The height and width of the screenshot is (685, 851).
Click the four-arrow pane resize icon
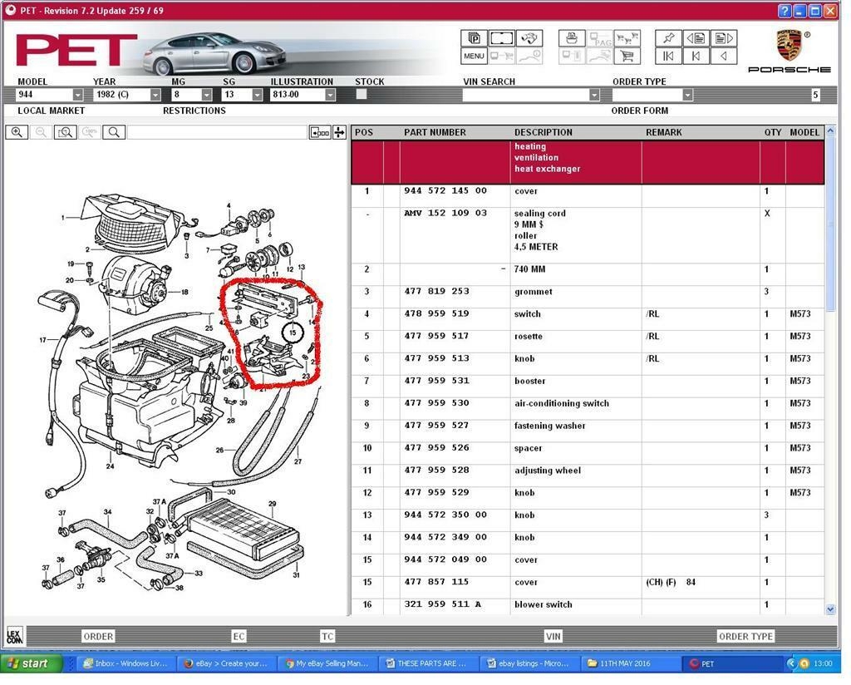point(339,132)
